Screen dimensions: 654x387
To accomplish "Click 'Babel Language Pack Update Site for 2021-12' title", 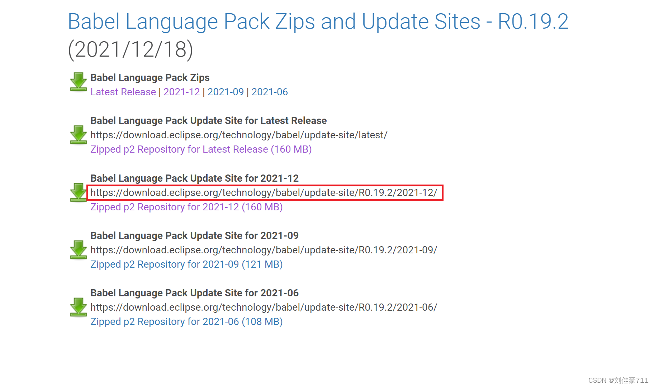I will click(194, 178).
